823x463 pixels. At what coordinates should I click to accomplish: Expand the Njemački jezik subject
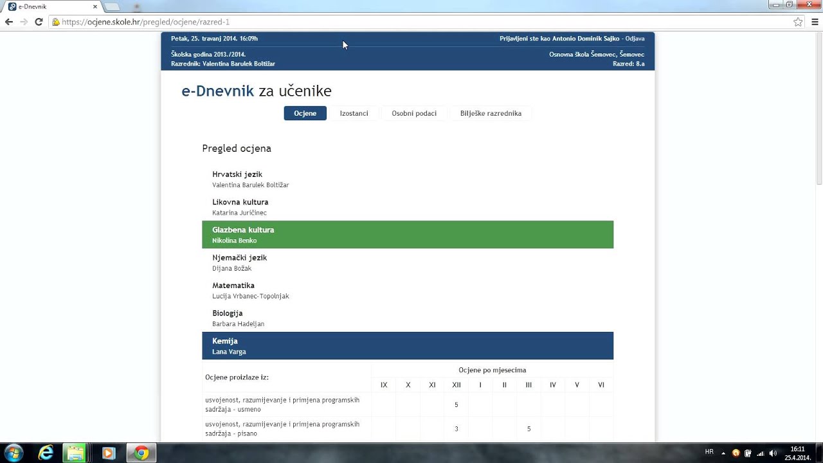click(x=408, y=262)
